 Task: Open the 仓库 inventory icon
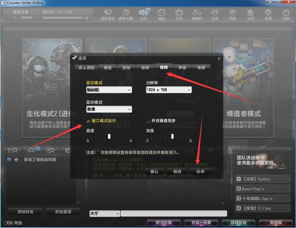coord(179,15)
